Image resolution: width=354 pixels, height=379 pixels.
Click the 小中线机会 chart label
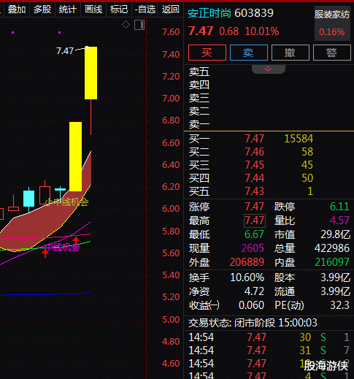[x=67, y=202]
